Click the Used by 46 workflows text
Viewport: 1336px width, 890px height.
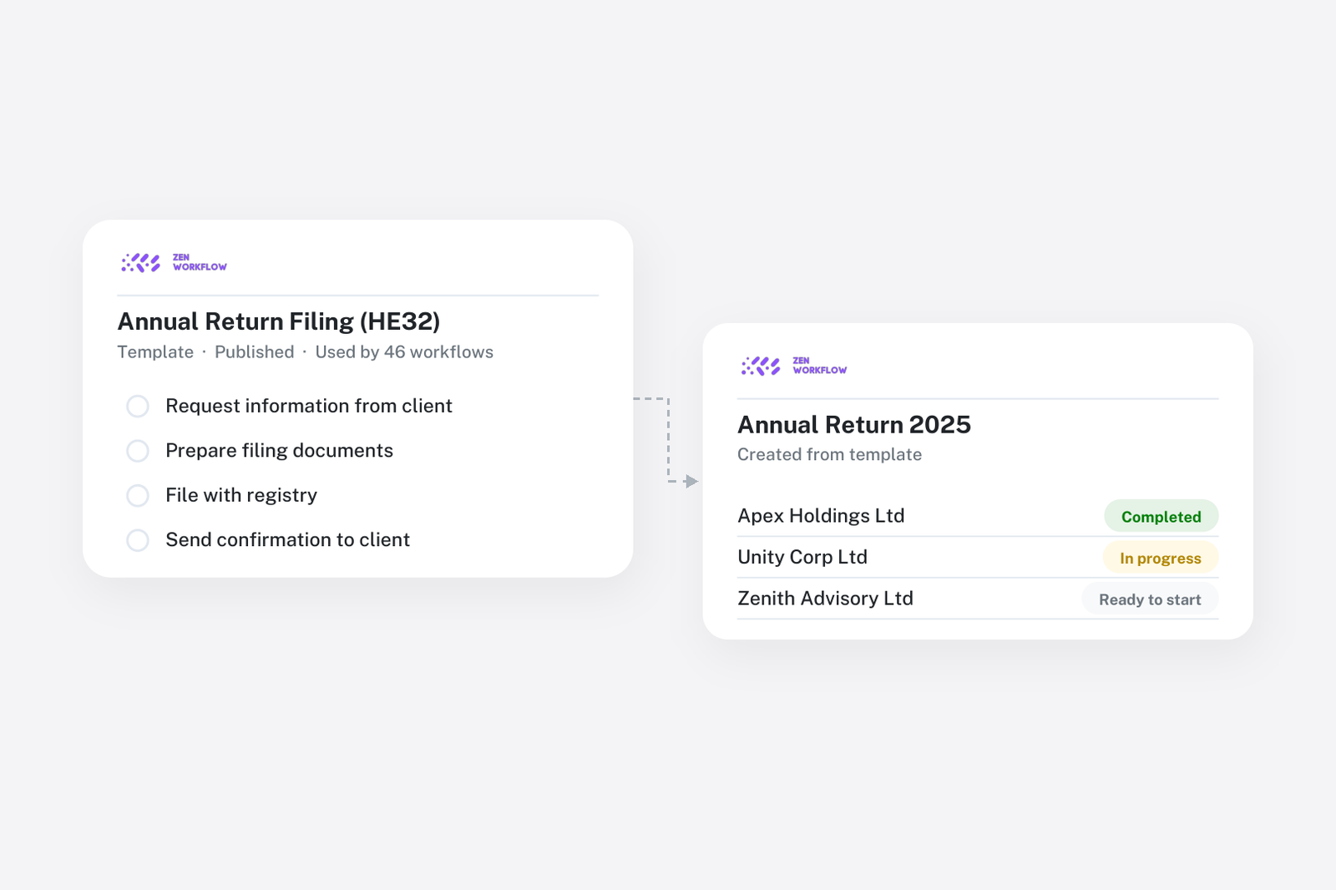tap(404, 352)
